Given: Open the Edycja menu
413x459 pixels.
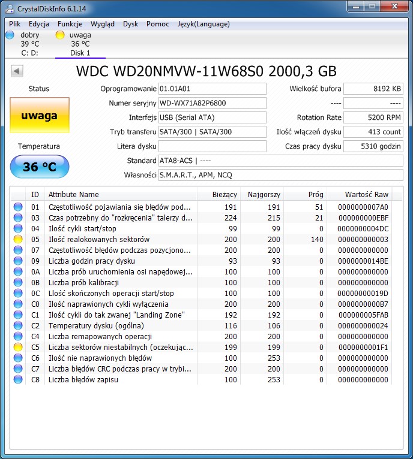Looking at the screenshot, I should 38,24.
